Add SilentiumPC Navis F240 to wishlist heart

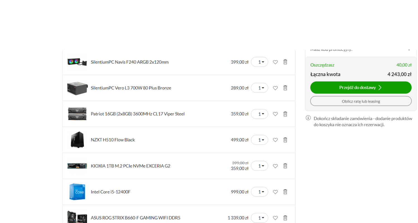pyautogui.click(x=275, y=62)
